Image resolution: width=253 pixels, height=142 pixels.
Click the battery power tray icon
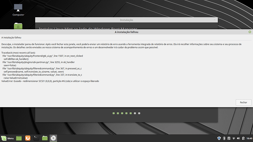pyautogui.click(x=243, y=138)
